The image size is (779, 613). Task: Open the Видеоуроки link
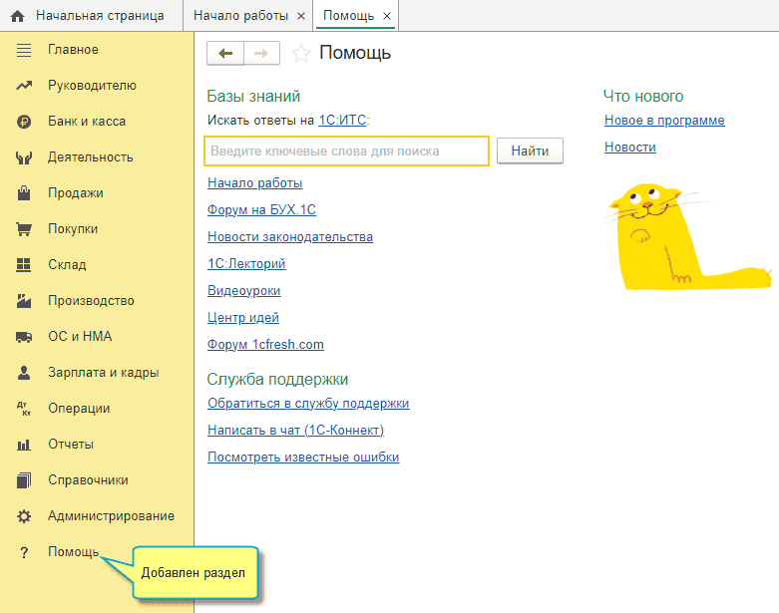tap(244, 291)
